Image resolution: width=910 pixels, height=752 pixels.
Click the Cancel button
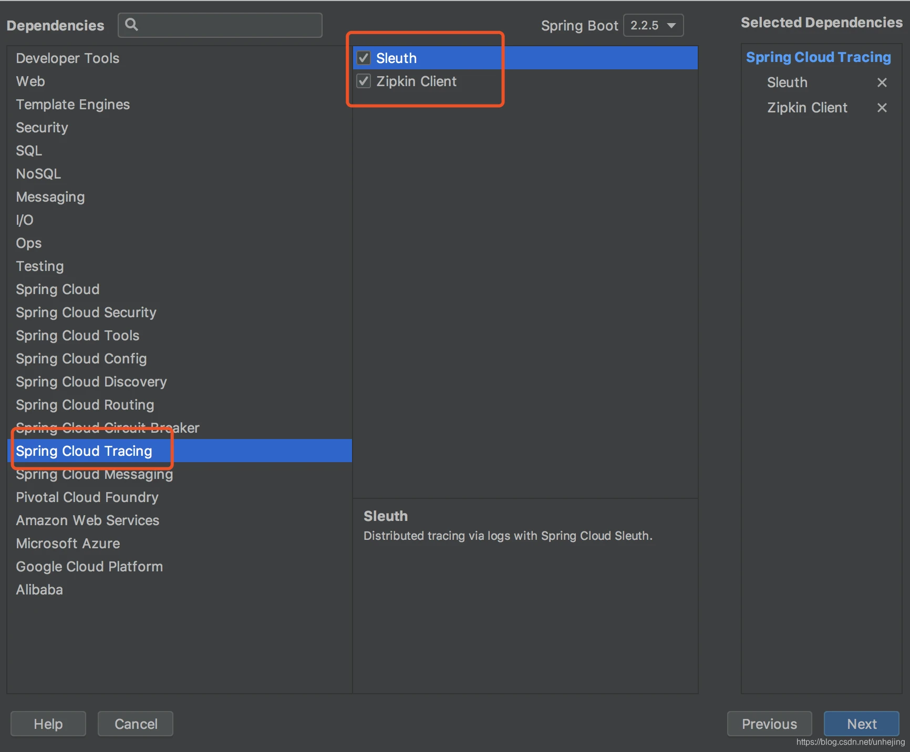136,724
